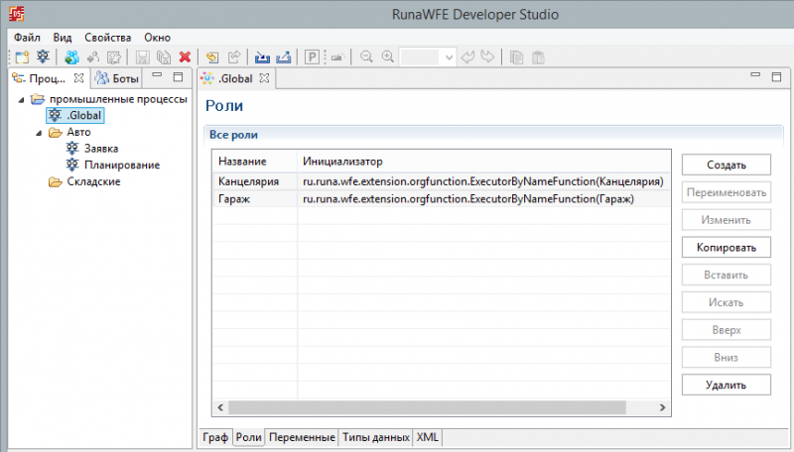Select the .Global tree item
This screenshot has width=794, height=452.
(x=75, y=115)
